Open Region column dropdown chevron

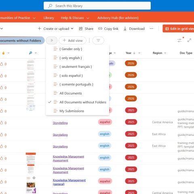[x=165, y=53]
